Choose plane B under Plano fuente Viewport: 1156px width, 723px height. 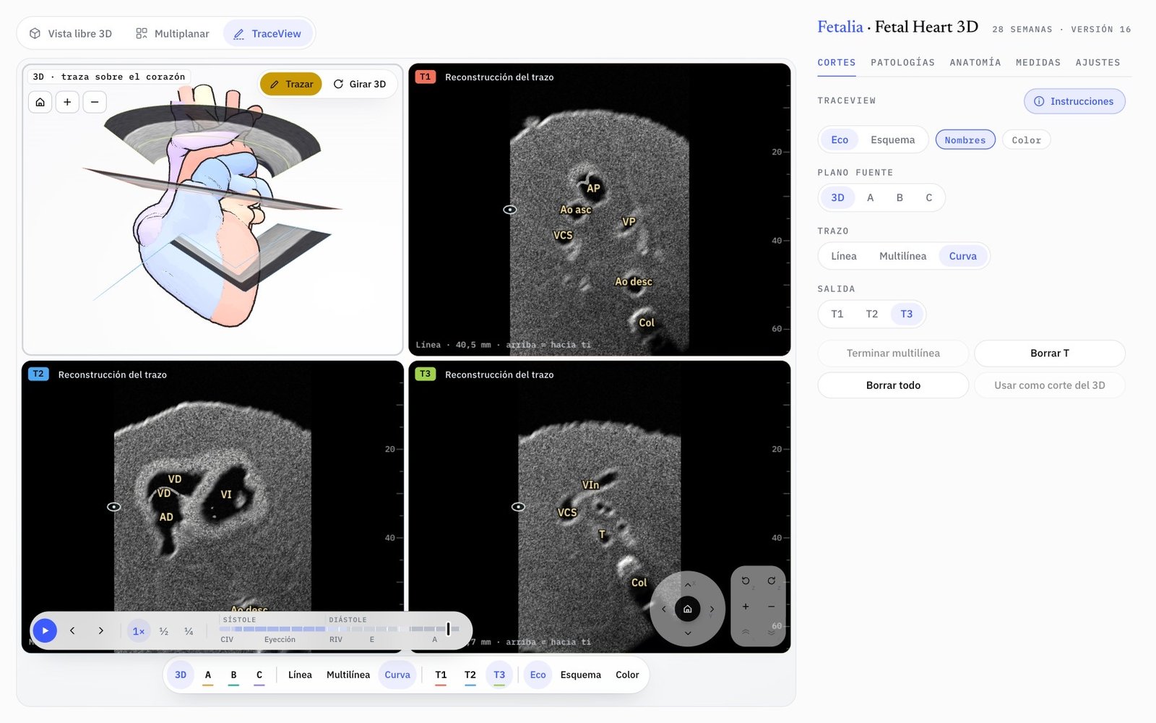pyautogui.click(x=900, y=197)
